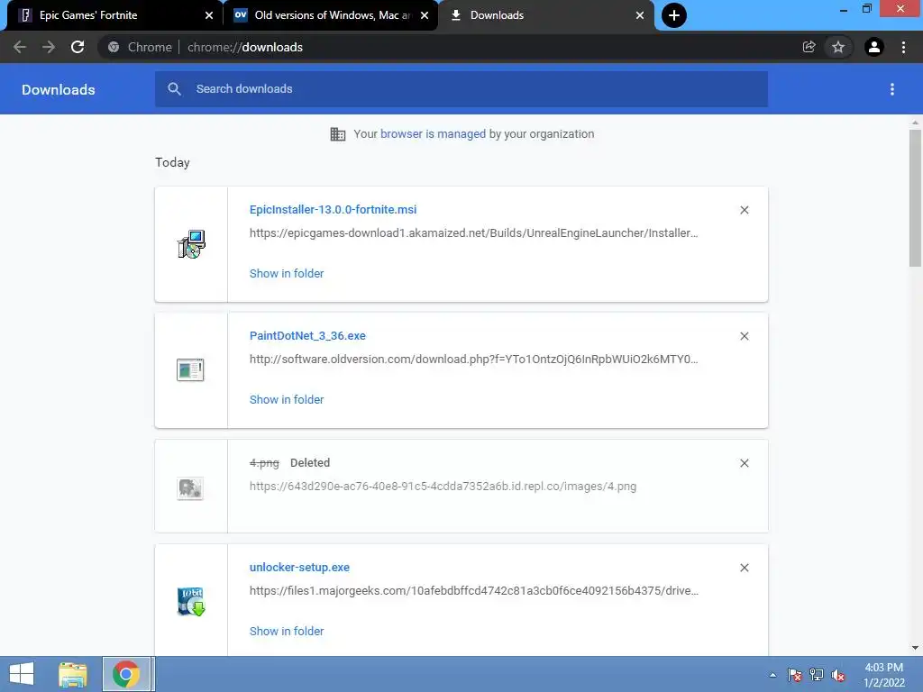923x692 pixels.
Task: Open a new tab with plus button
Action: [674, 15]
